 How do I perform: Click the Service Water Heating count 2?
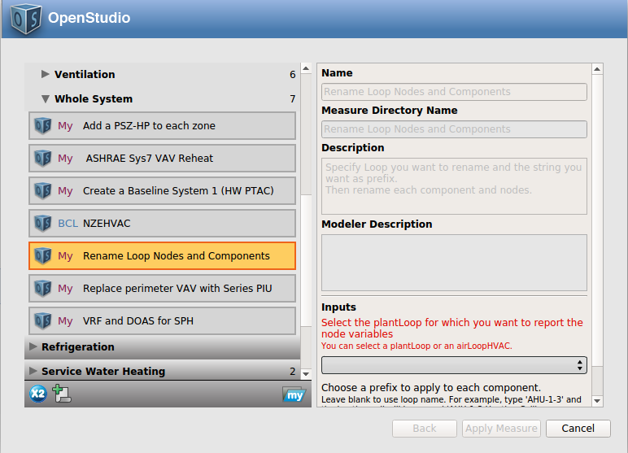pos(293,372)
